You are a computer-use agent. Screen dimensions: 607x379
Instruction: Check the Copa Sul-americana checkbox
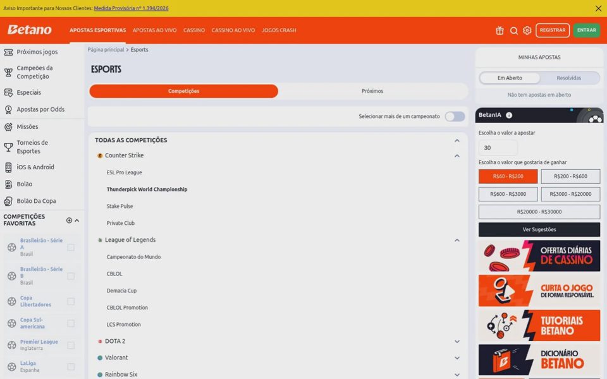[71, 323]
